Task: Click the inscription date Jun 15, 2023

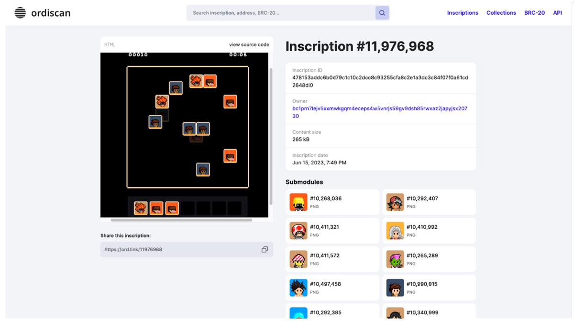Action: pos(319,162)
